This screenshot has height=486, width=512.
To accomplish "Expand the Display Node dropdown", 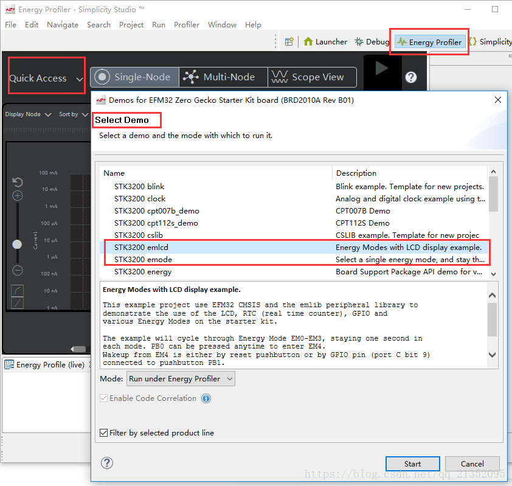I will pos(28,114).
